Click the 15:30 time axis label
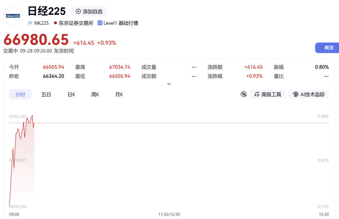339x219 pixels. tap(324, 214)
